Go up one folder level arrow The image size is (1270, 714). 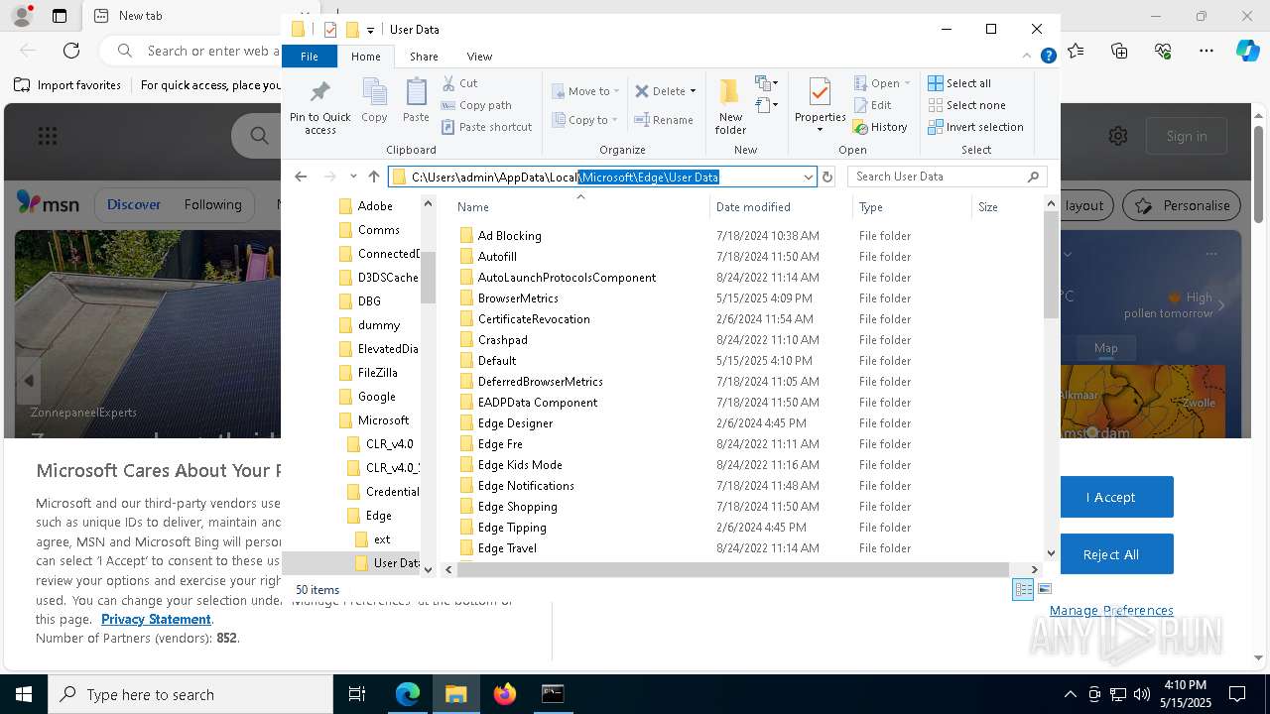click(374, 177)
